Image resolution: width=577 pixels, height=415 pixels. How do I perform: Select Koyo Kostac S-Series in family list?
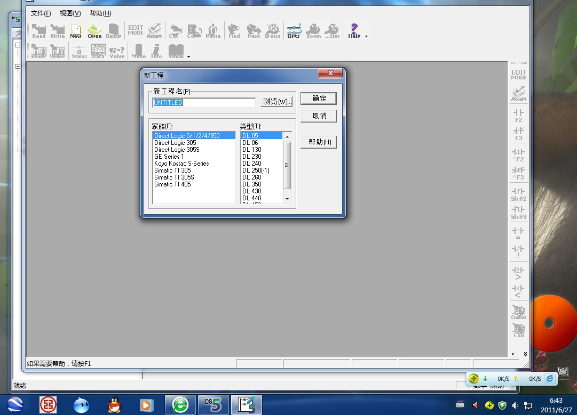click(181, 164)
